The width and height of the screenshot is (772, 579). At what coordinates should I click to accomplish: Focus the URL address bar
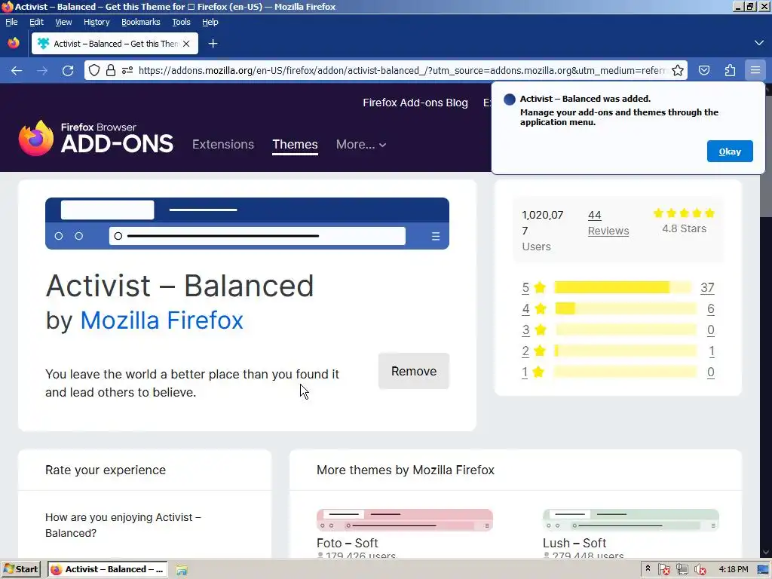401,70
